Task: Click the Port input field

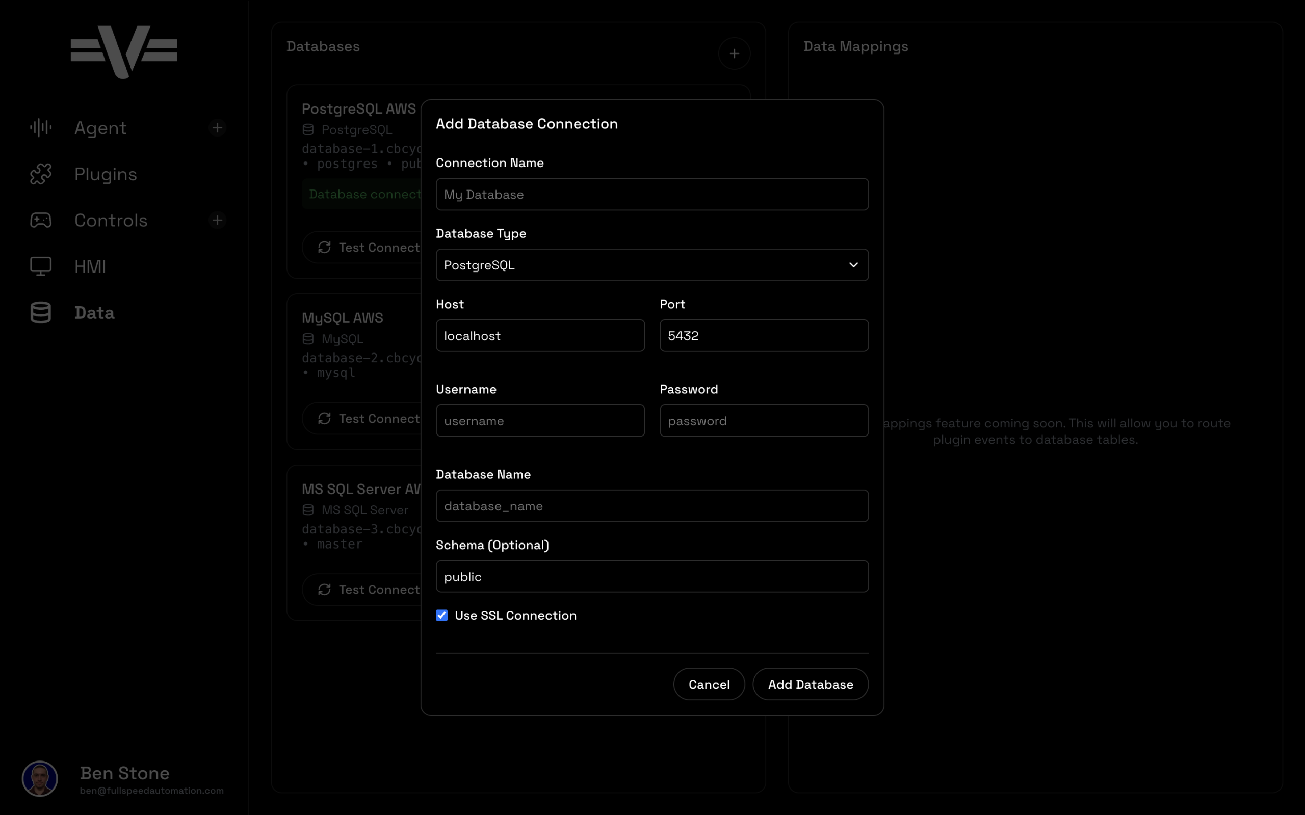Action: point(764,335)
